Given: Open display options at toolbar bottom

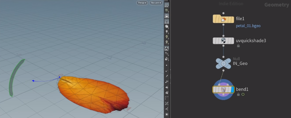Looking at the screenshot, I should tap(167, 114).
